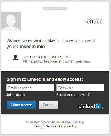Open the Applications link in footer
Image resolution: width=111 pixels, height=136 pixels.
click(38, 122)
